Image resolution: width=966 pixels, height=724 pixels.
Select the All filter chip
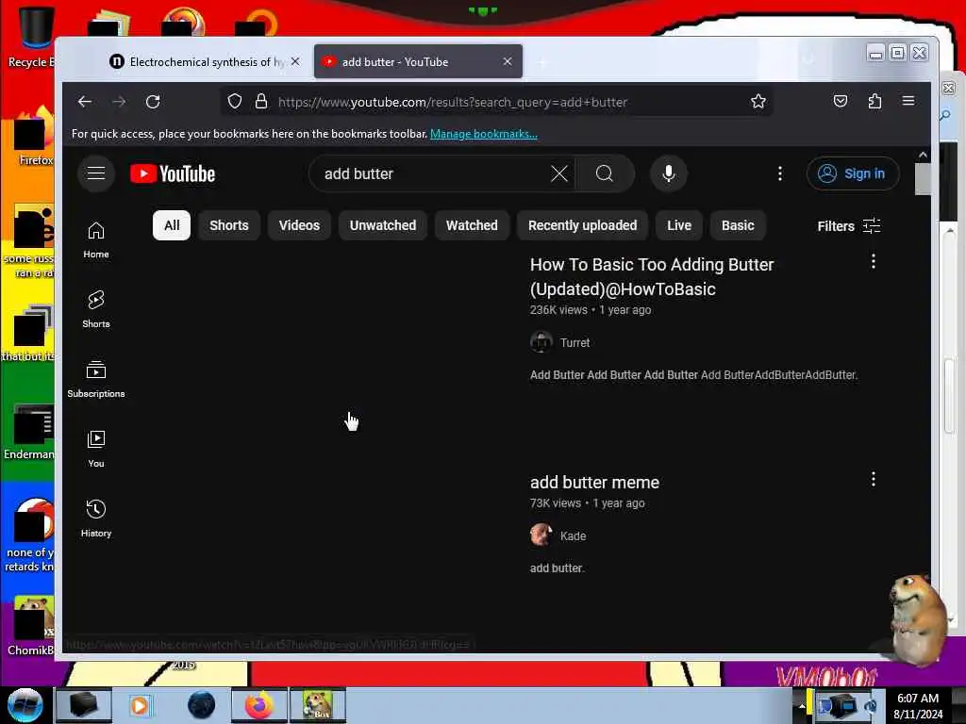click(172, 225)
